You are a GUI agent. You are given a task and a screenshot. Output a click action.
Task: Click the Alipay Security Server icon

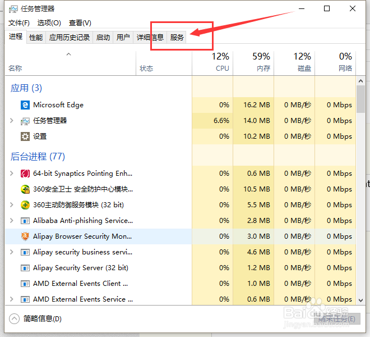pyautogui.click(x=25, y=268)
